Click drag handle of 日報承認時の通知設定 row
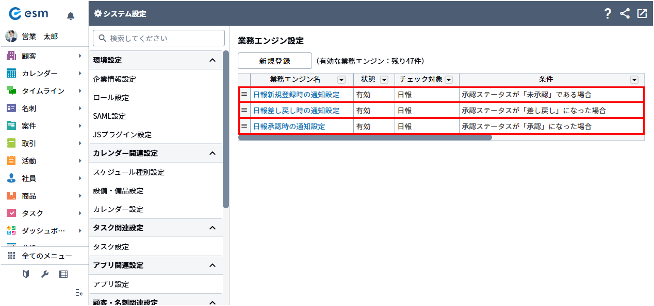654x306 pixels. tap(244, 126)
